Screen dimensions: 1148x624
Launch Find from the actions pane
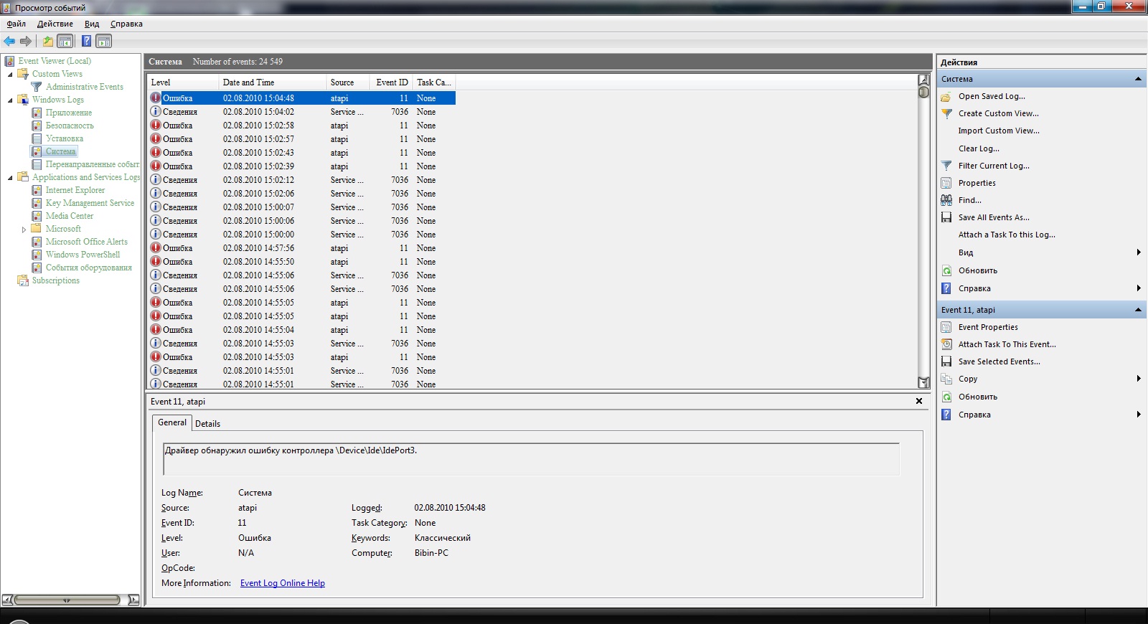tap(969, 200)
